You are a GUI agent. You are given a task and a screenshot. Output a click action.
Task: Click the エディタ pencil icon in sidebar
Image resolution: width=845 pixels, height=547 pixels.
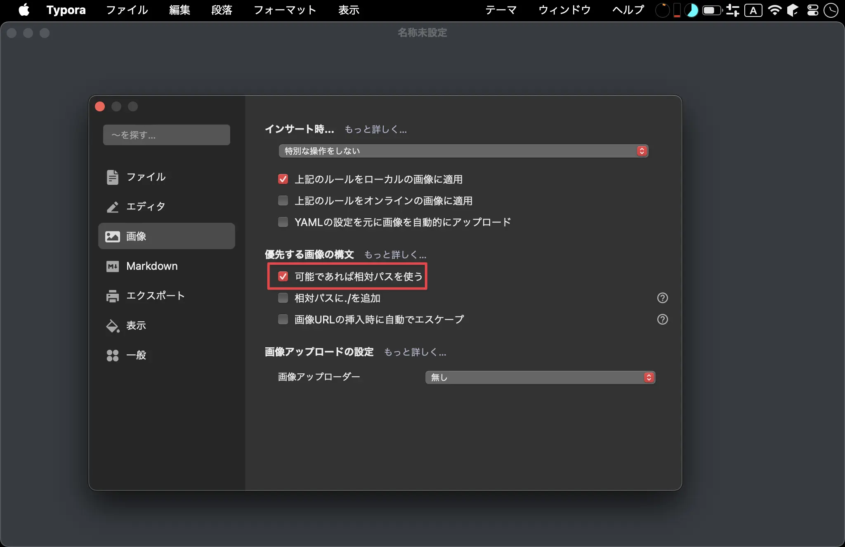(112, 207)
